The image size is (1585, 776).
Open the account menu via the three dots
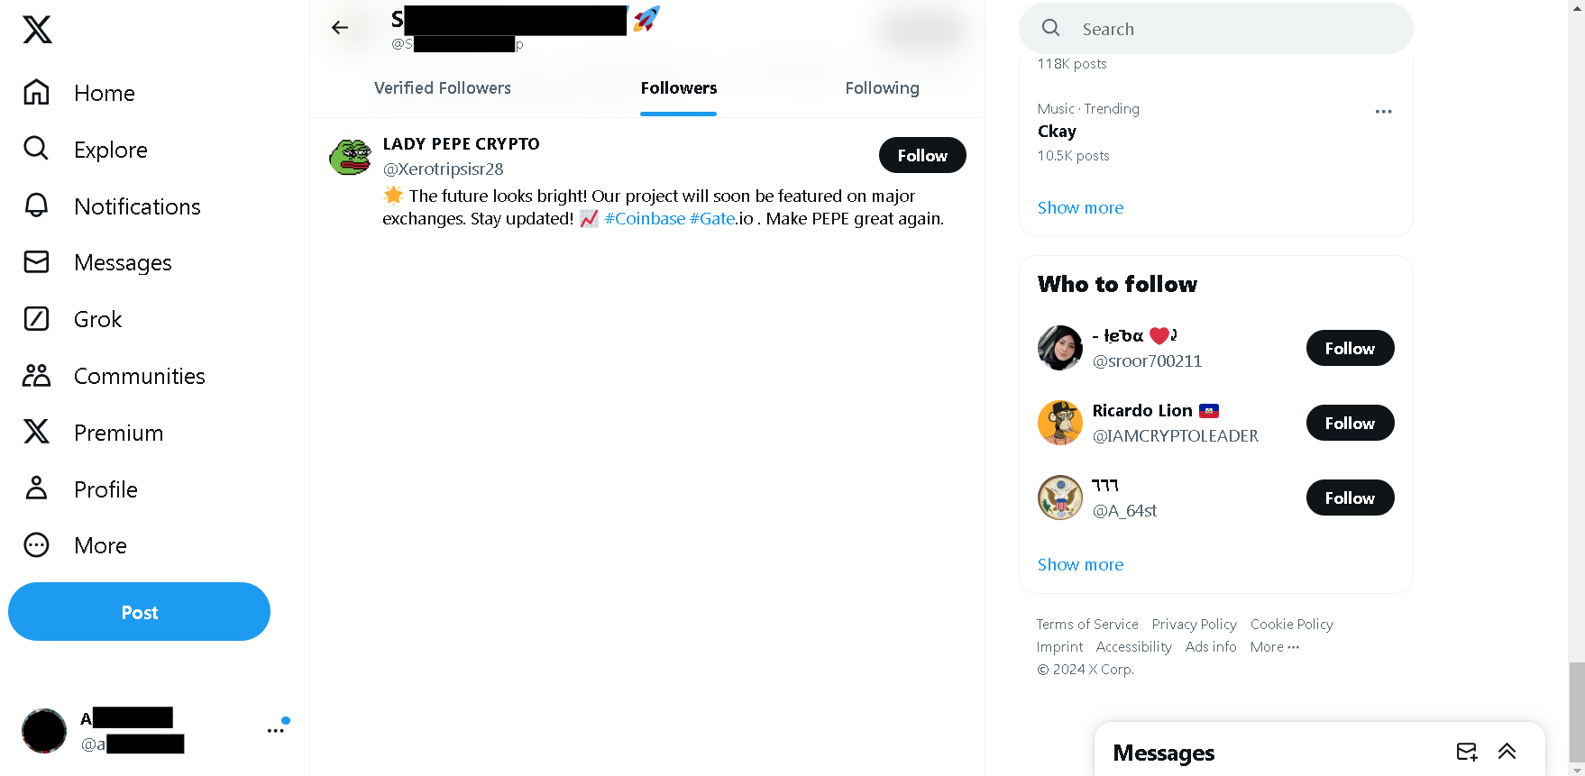pyautogui.click(x=275, y=728)
